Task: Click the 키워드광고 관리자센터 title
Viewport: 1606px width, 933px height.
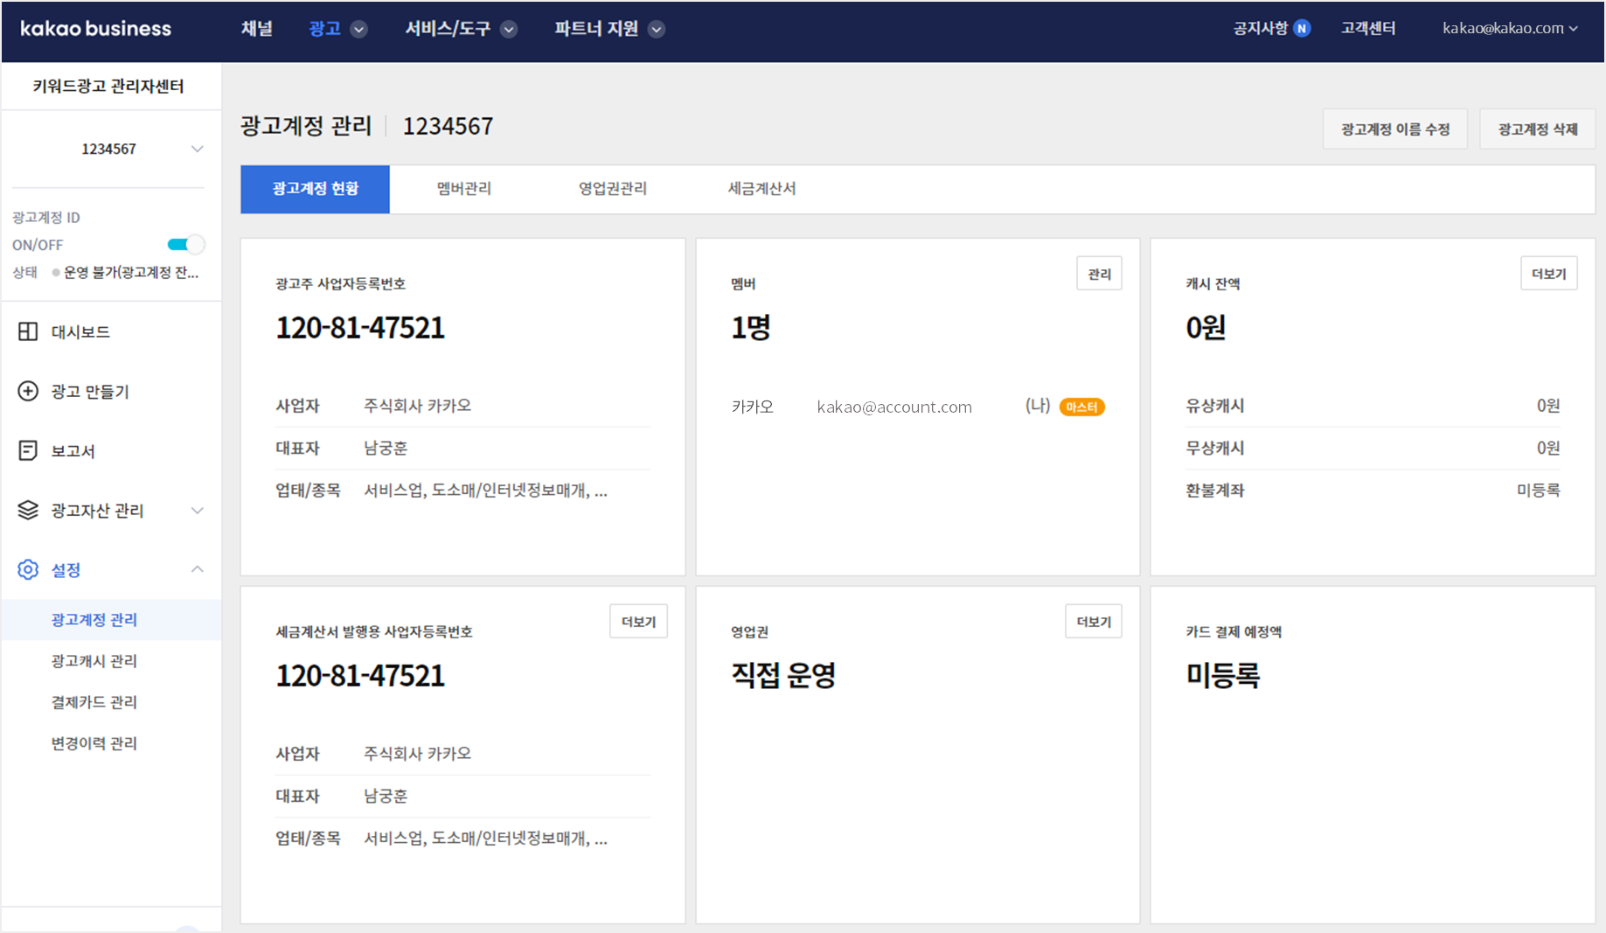Action: 108,86
